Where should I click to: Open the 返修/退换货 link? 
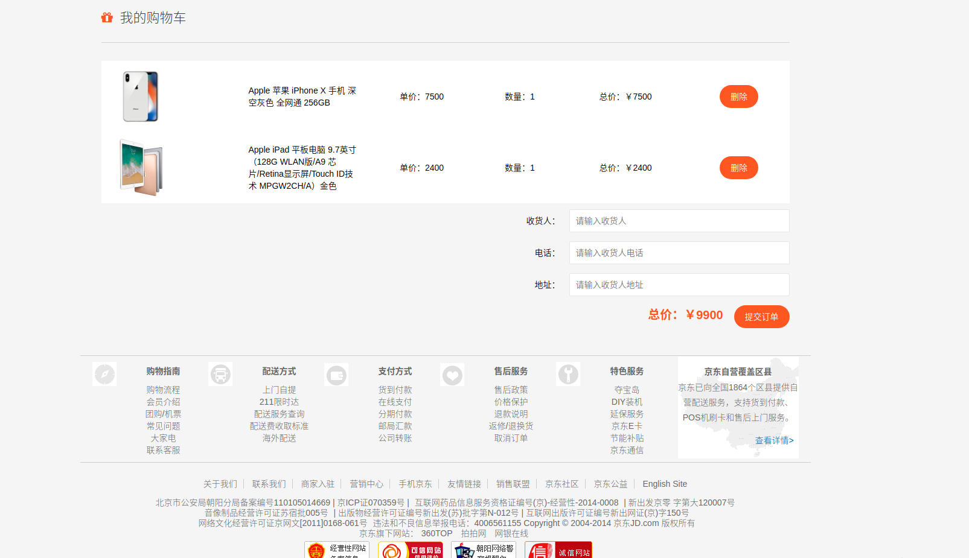511,426
